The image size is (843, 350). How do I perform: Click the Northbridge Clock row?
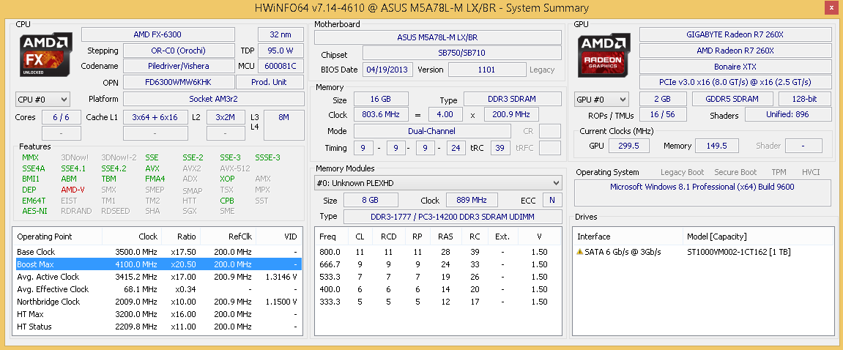coord(157,302)
